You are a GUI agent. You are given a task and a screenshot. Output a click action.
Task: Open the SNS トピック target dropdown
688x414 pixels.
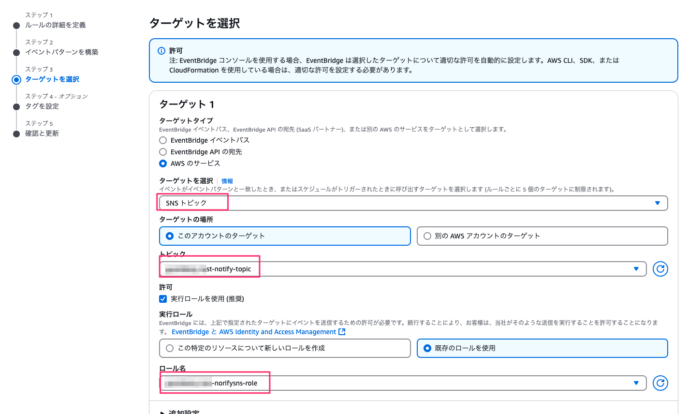413,203
